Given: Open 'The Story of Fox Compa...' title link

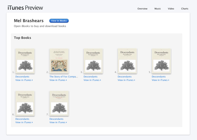Looking at the screenshot, I should (x=64, y=77).
